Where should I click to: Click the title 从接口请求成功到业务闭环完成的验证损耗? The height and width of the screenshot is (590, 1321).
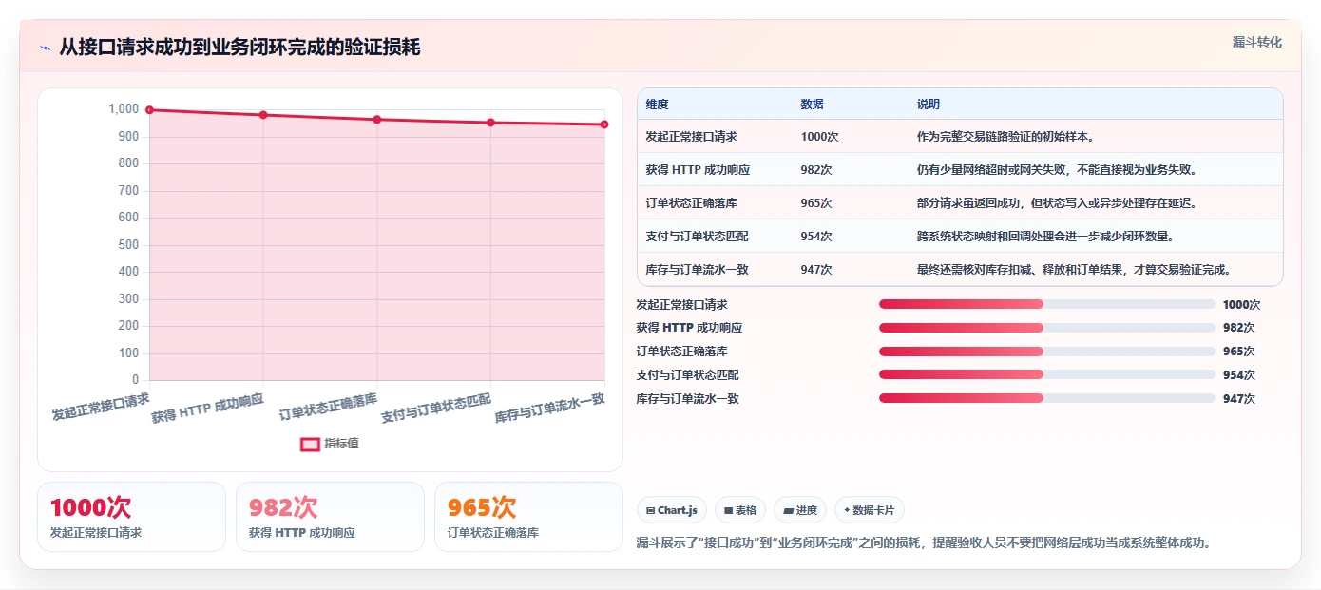click(x=239, y=48)
